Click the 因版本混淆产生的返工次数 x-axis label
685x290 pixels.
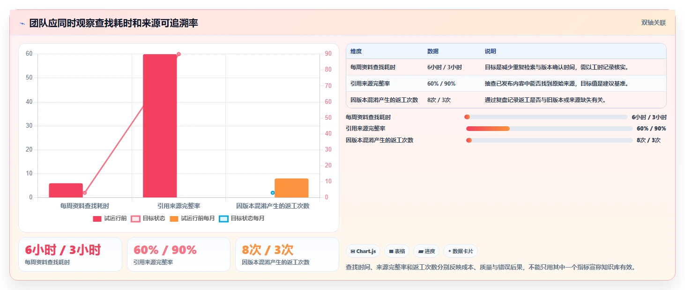click(x=273, y=206)
